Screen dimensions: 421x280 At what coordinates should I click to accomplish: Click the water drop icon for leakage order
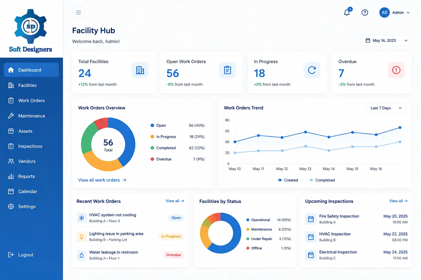[82, 255]
